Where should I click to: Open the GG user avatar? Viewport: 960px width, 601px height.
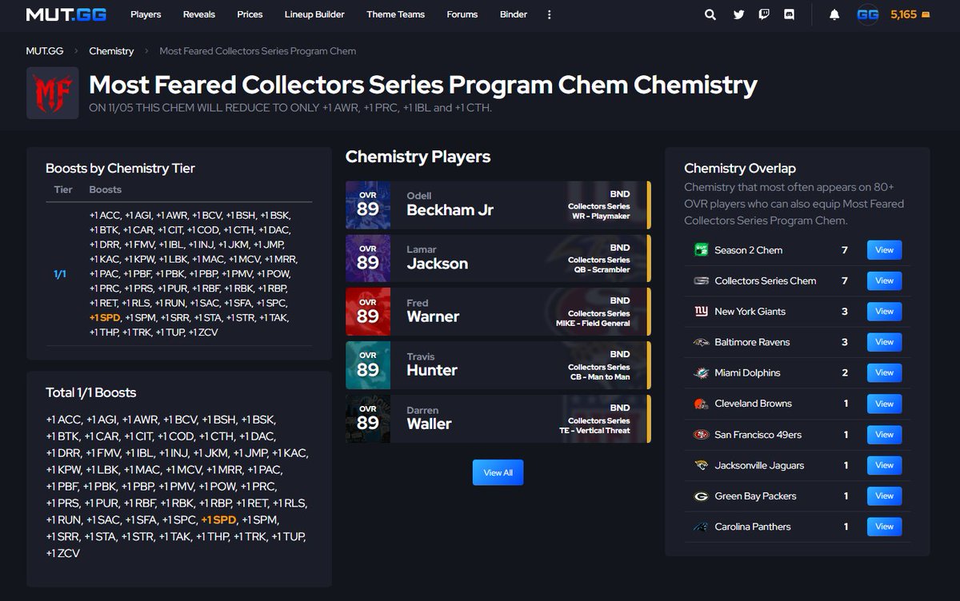[868, 14]
